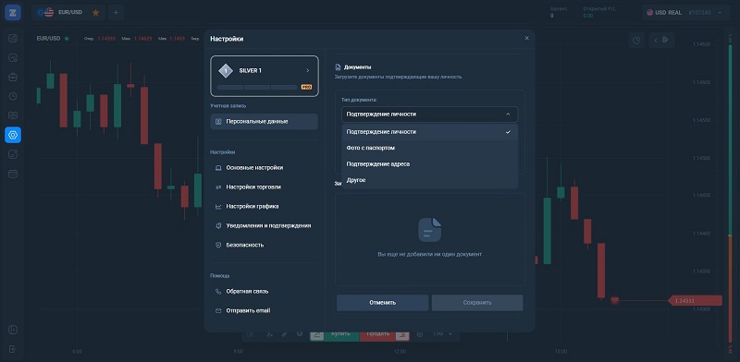Click the Z logo icon at top left

(x=13, y=12)
